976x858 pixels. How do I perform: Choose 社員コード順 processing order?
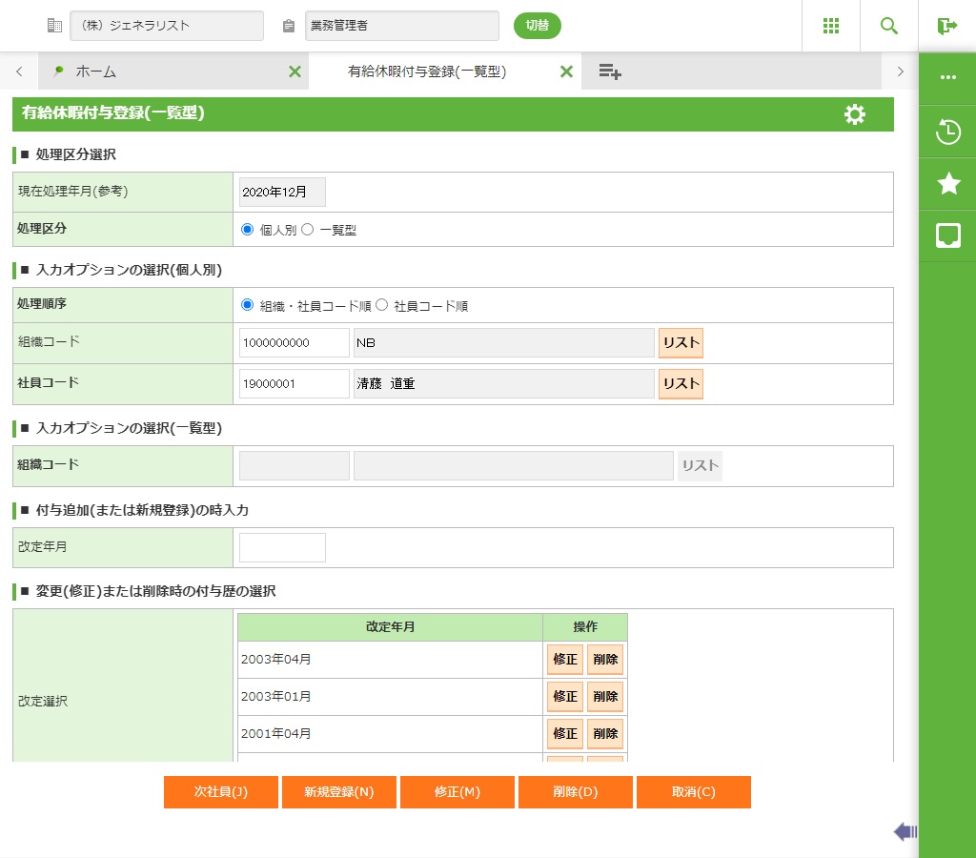(382, 306)
